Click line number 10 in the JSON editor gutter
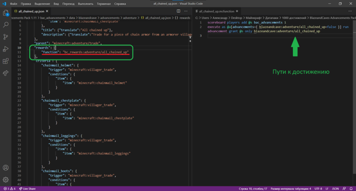This screenshot has width=356, height=191. point(18,47)
